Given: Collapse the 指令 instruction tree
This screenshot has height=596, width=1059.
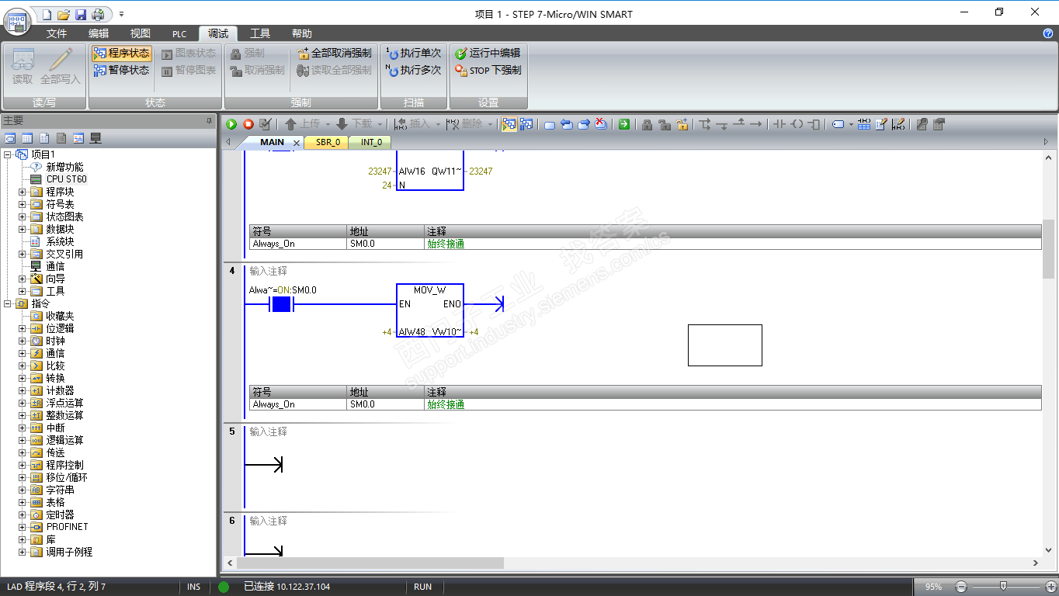Looking at the screenshot, I should coord(8,303).
